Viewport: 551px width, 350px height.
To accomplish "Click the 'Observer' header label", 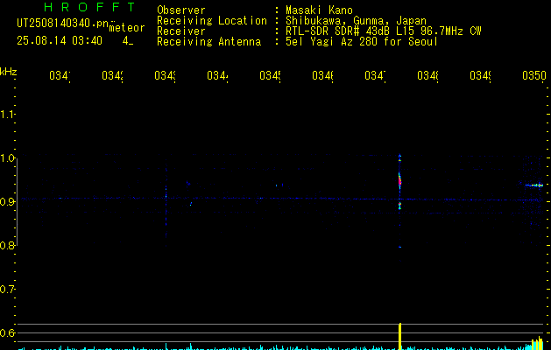I will point(181,10).
